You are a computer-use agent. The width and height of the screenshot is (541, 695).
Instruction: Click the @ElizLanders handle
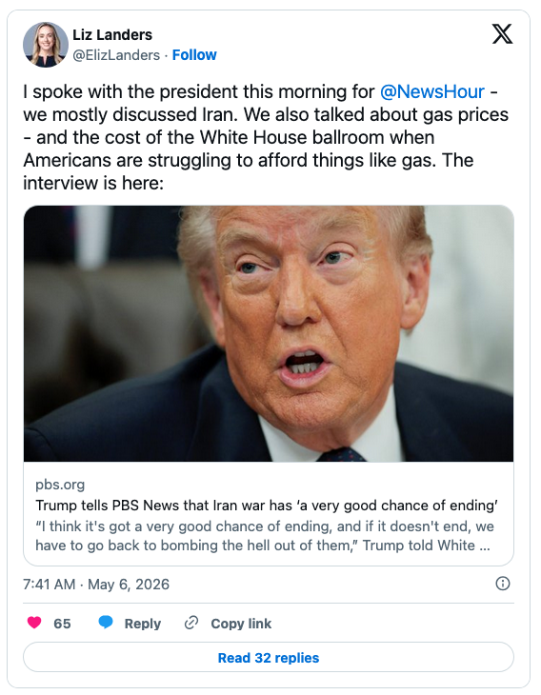[116, 55]
